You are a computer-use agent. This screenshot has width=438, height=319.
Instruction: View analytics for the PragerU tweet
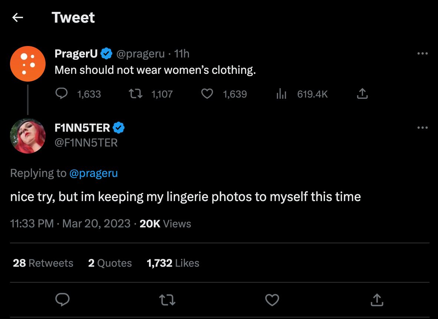[281, 94]
